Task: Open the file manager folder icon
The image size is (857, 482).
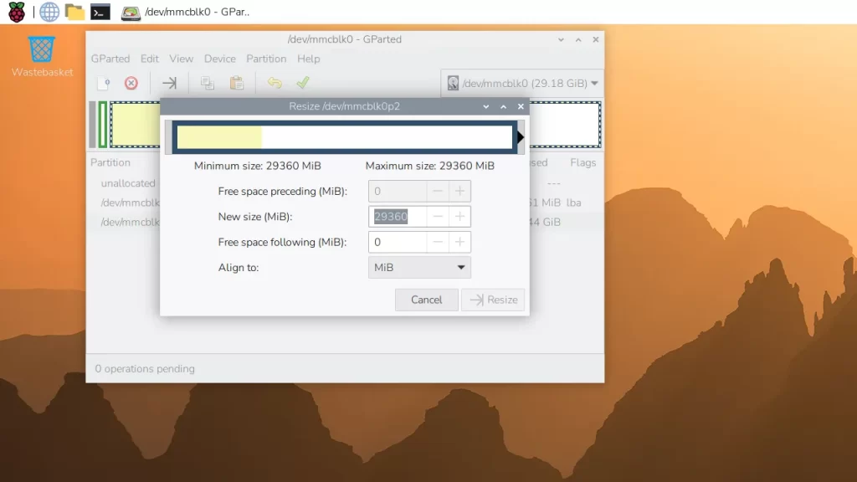Action: (x=75, y=12)
